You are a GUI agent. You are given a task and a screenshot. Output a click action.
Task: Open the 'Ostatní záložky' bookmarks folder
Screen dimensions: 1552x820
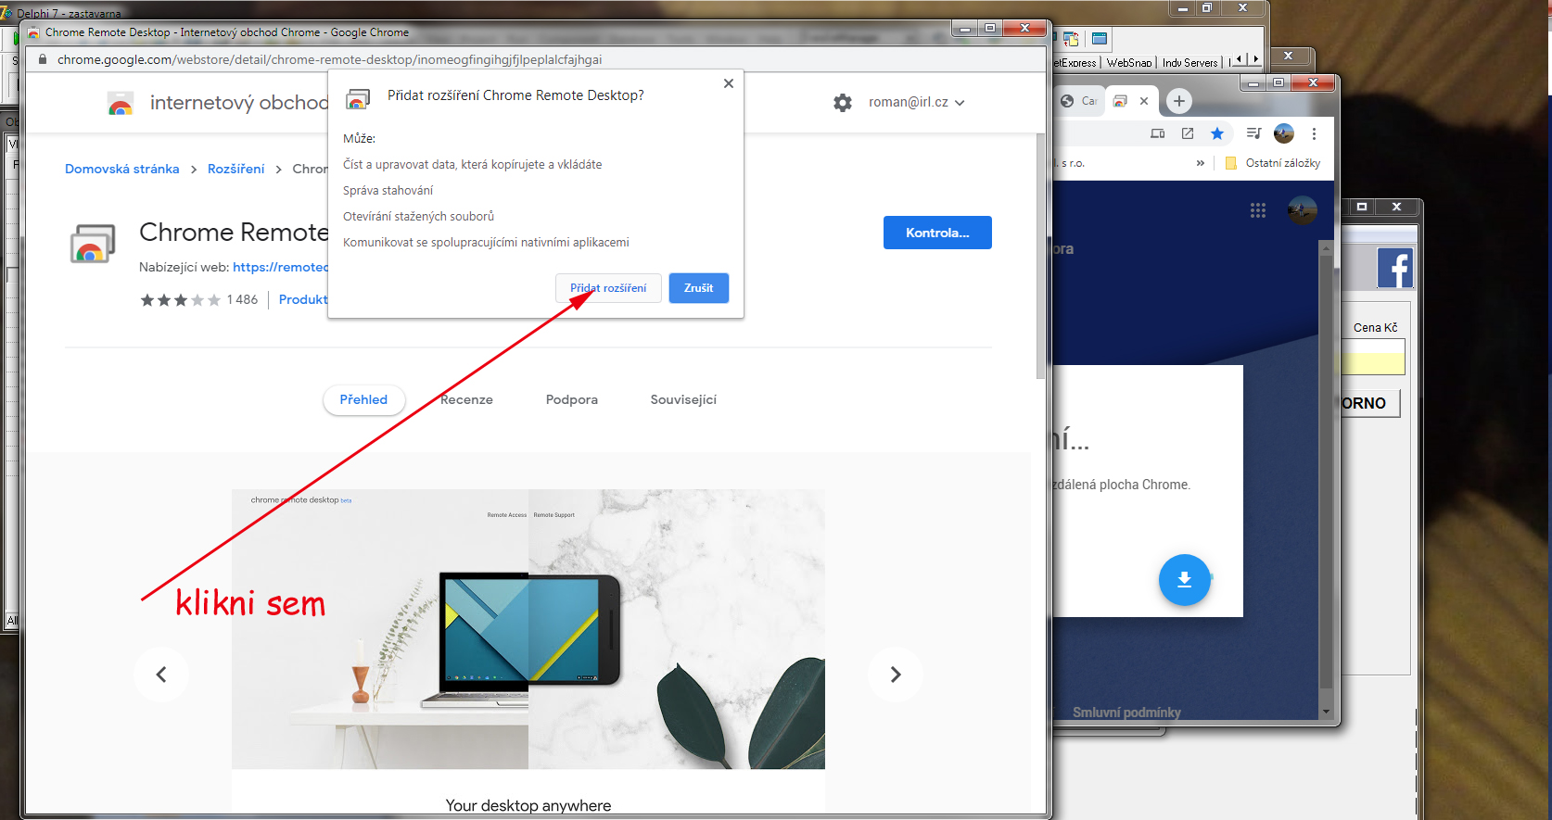click(x=1273, y=163)
